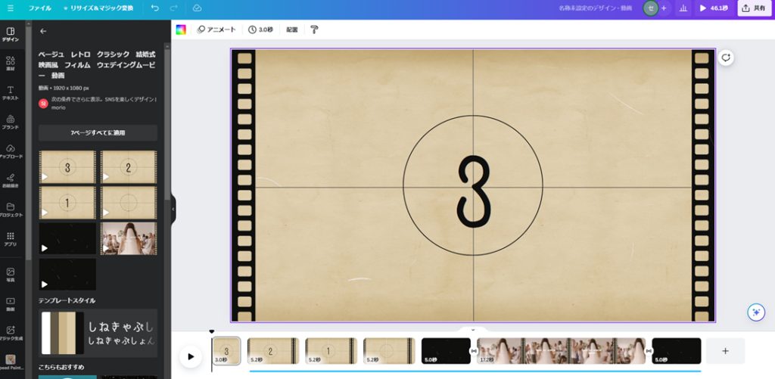Open リサイズ＆マジック変換 menu
This screenshot has width=775, height=379.
98,8
